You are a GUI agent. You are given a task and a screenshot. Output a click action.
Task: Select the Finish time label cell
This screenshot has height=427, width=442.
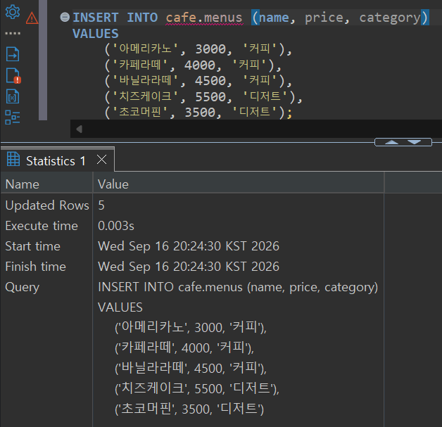click(x=46, y=267)
